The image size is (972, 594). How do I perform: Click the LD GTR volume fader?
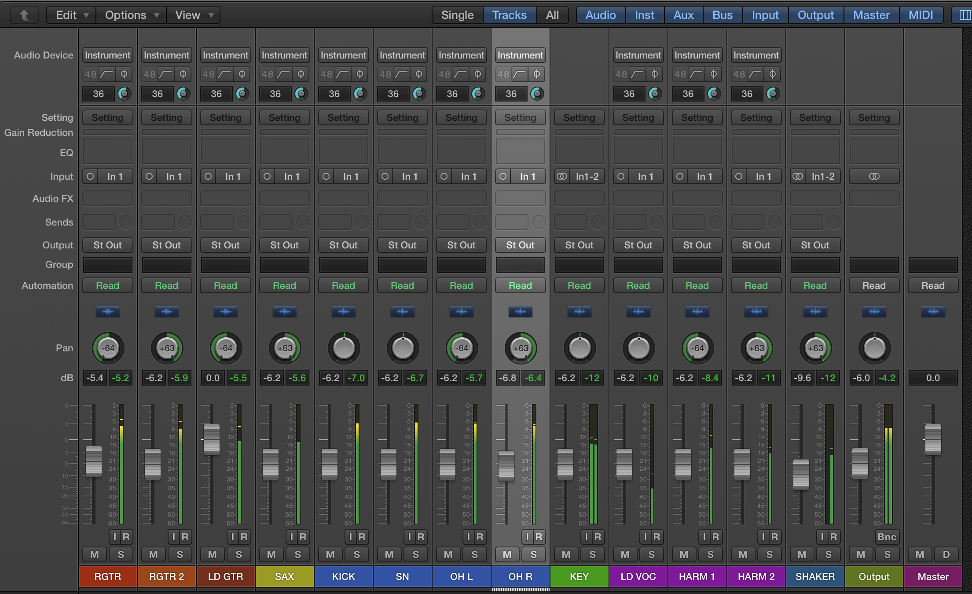[x=212, y=439]
